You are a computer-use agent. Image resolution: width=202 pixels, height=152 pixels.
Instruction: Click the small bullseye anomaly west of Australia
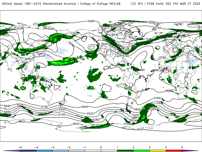coord(23,88)
